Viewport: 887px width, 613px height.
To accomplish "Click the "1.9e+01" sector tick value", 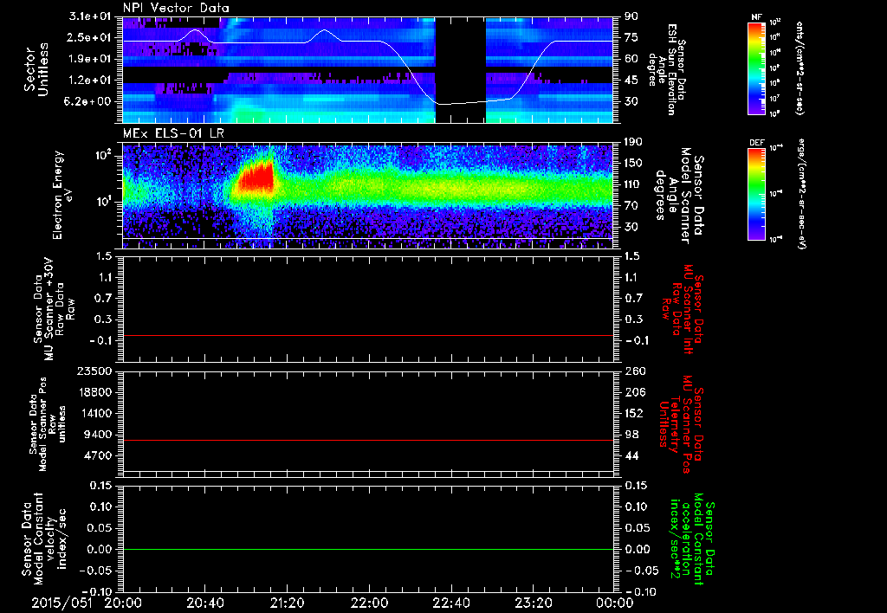I will (90, 59).
